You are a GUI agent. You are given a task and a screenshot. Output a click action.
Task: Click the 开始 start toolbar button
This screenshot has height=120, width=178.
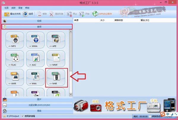pos(84,14)
